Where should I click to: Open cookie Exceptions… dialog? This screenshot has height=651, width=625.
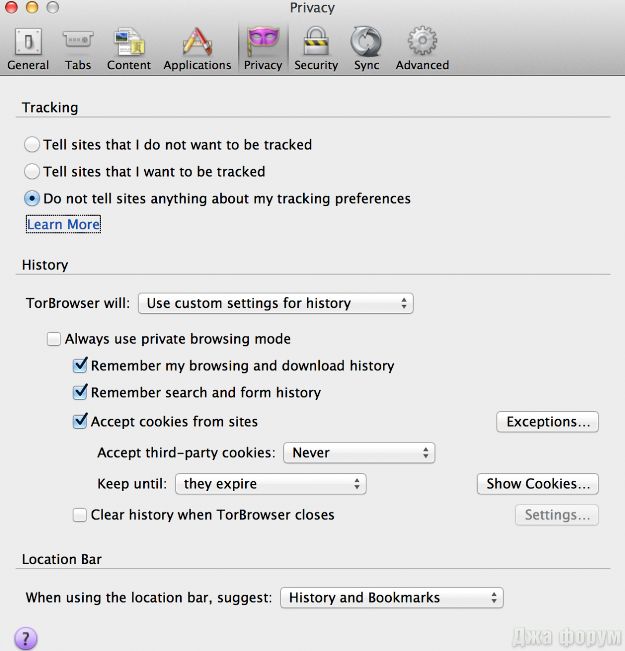[547, 422]
